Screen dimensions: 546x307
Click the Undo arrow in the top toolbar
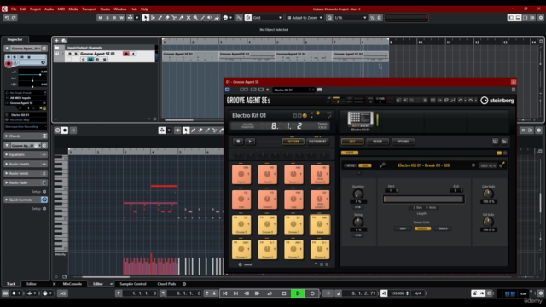tap(7, 18)
